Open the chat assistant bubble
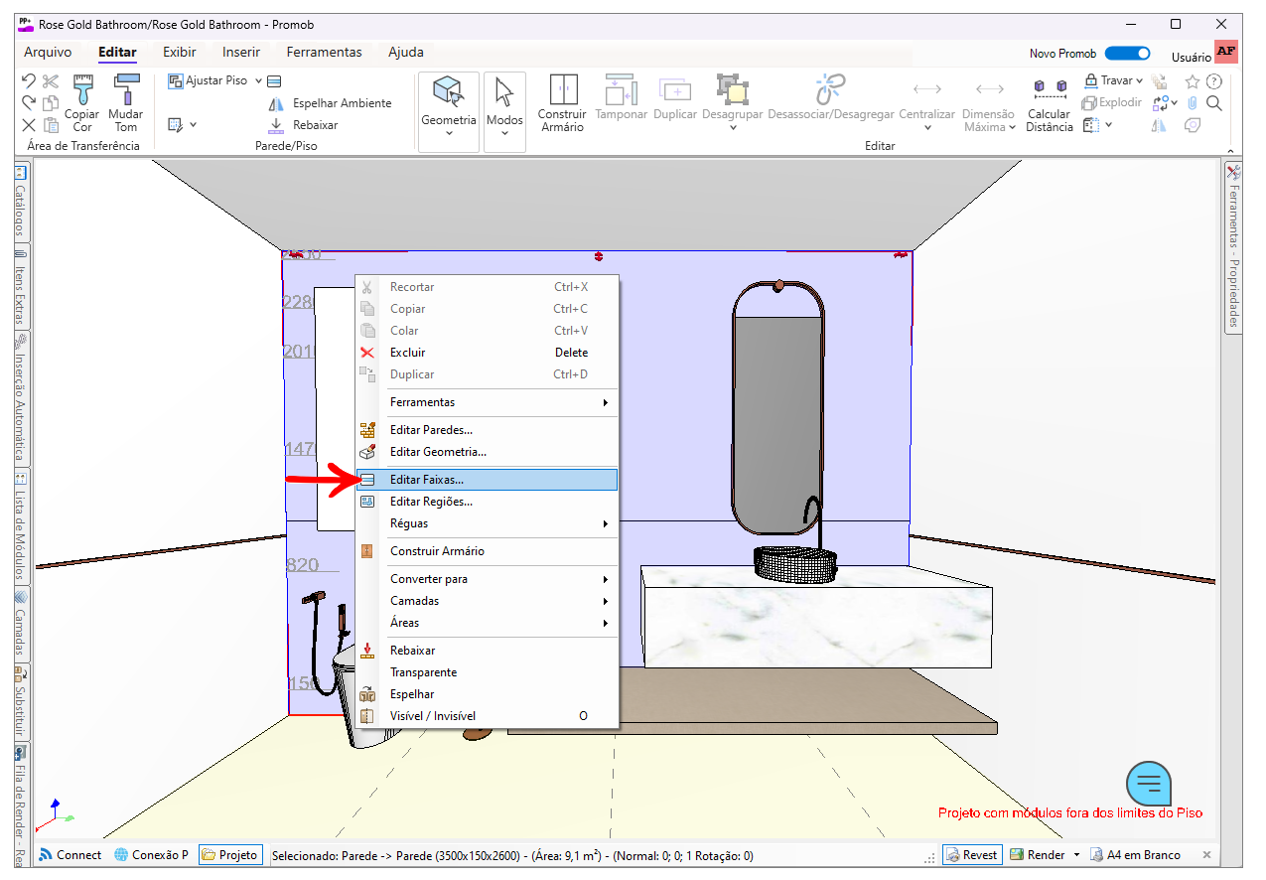This screenshot has width=1266, height=880. click(x=1149, y=784)
